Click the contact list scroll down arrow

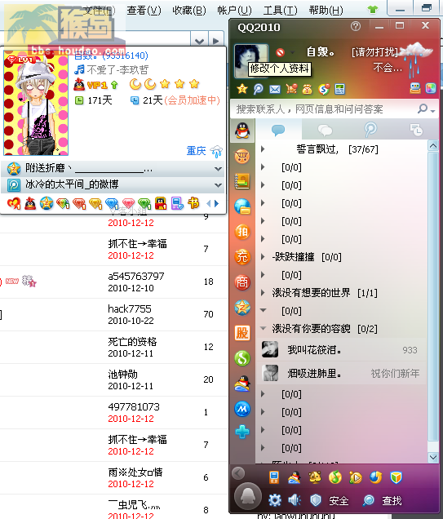click(x=433, y=457)
